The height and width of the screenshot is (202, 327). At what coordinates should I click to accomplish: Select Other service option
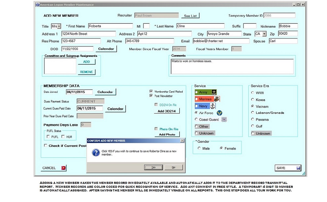tap(197, 126)
